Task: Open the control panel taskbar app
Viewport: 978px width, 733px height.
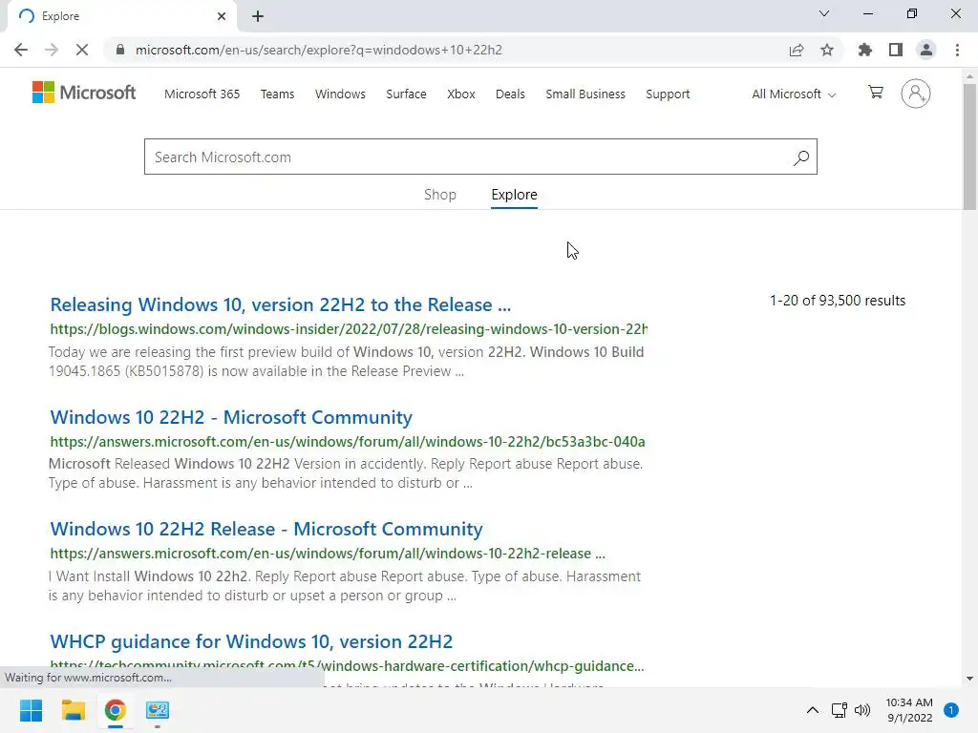Action: point(158,710)
